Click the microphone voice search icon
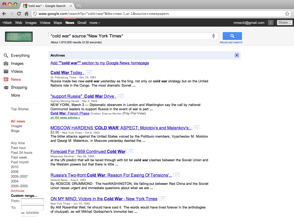The height and width of the screenshot is (217, 294). pyautogui.click(x=213, y=36)
